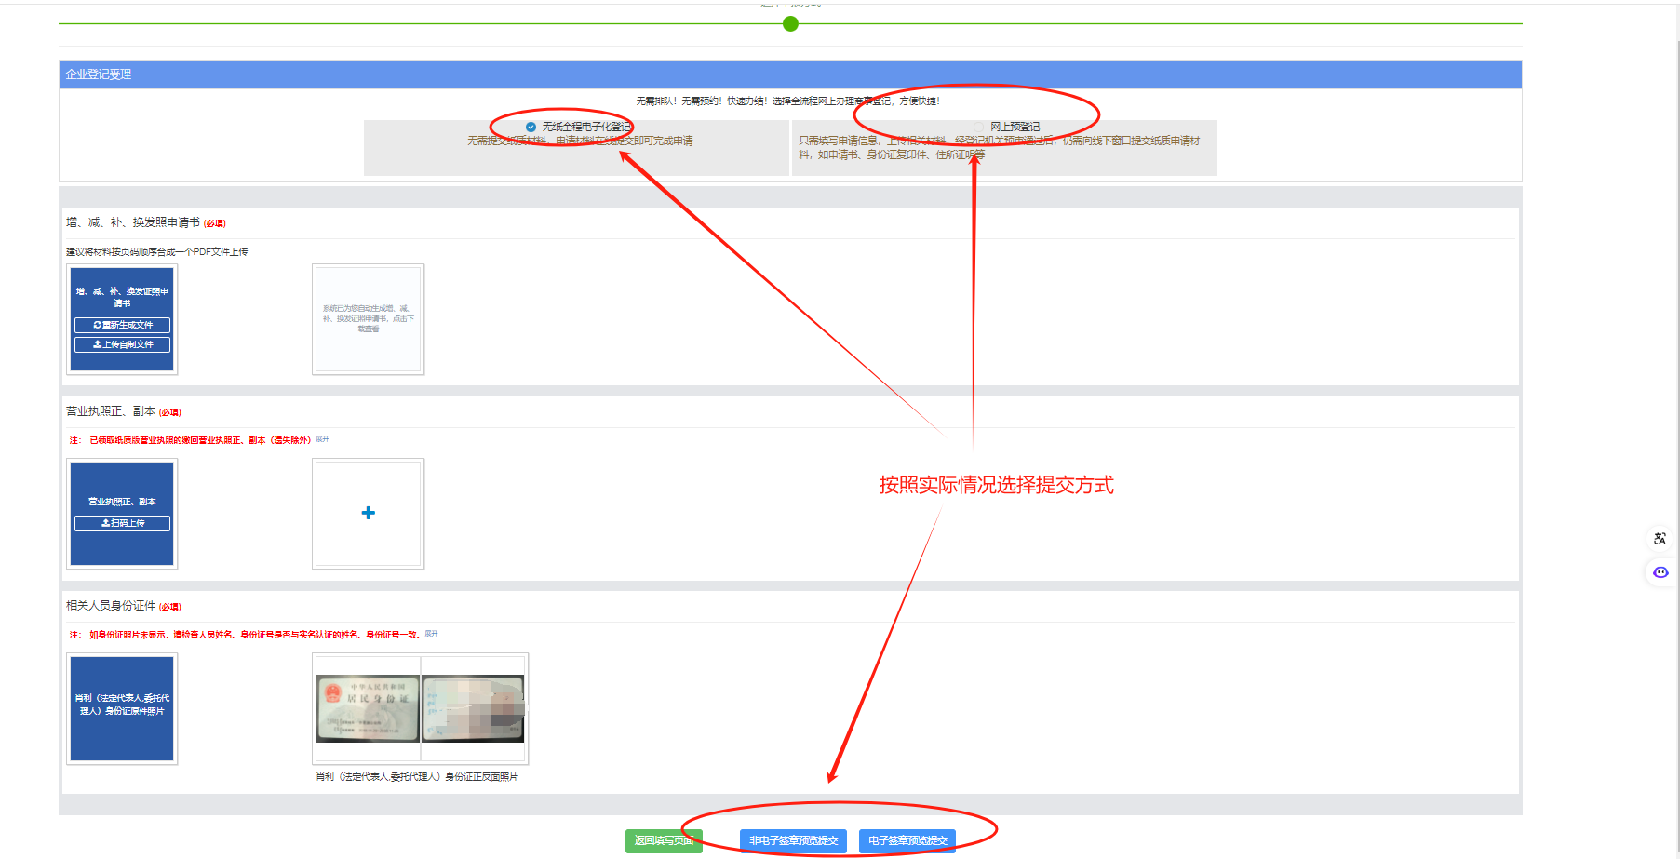Click the 营业执照正、副本 blue tile

pos(122,493)
